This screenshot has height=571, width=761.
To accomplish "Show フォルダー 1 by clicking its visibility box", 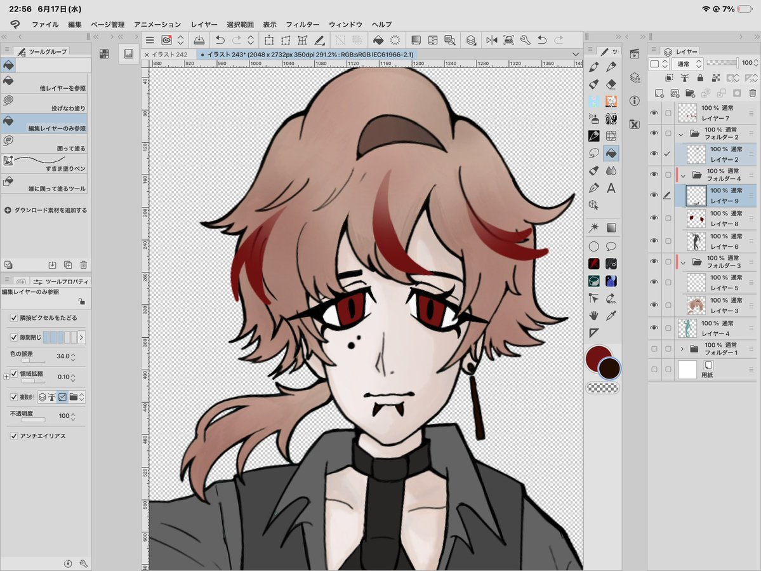I will tap(654, 349).
